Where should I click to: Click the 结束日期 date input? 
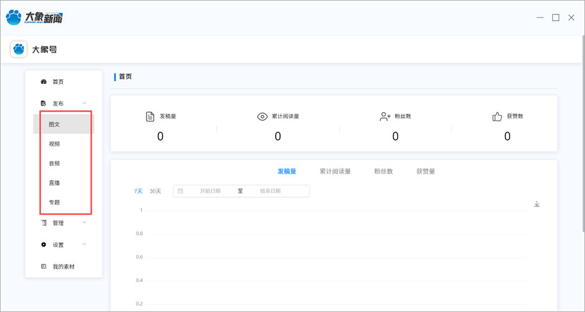click(x=270, y=191)
